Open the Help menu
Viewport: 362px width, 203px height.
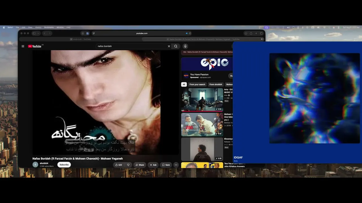point(68,27)
